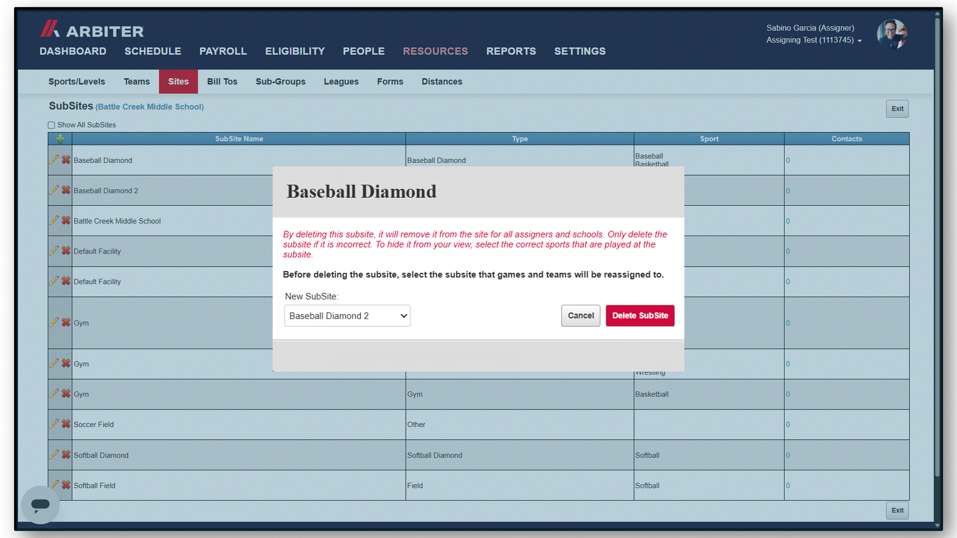Switch to the Bill Tos tab
The width and height of the screenshot is (957, 538).
point(222,82)
